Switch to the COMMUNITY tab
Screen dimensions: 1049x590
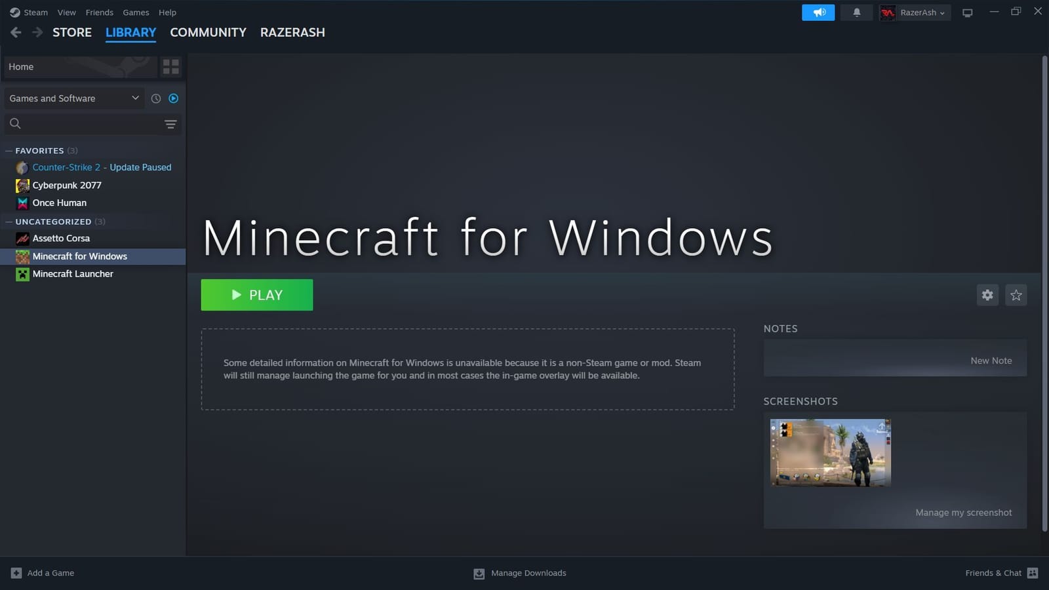pos(208,32)
